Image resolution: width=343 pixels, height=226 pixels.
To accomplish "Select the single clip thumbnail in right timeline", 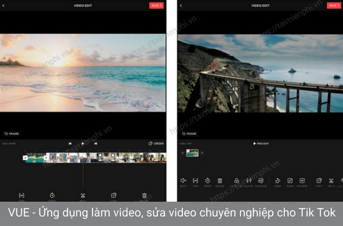I will click(x=192, y=154).
